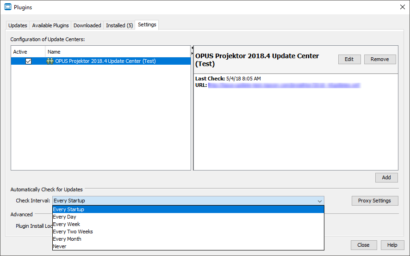Open Proxy Settings
The width and height of the screenshot is (410, 256).
pos(375,201)
